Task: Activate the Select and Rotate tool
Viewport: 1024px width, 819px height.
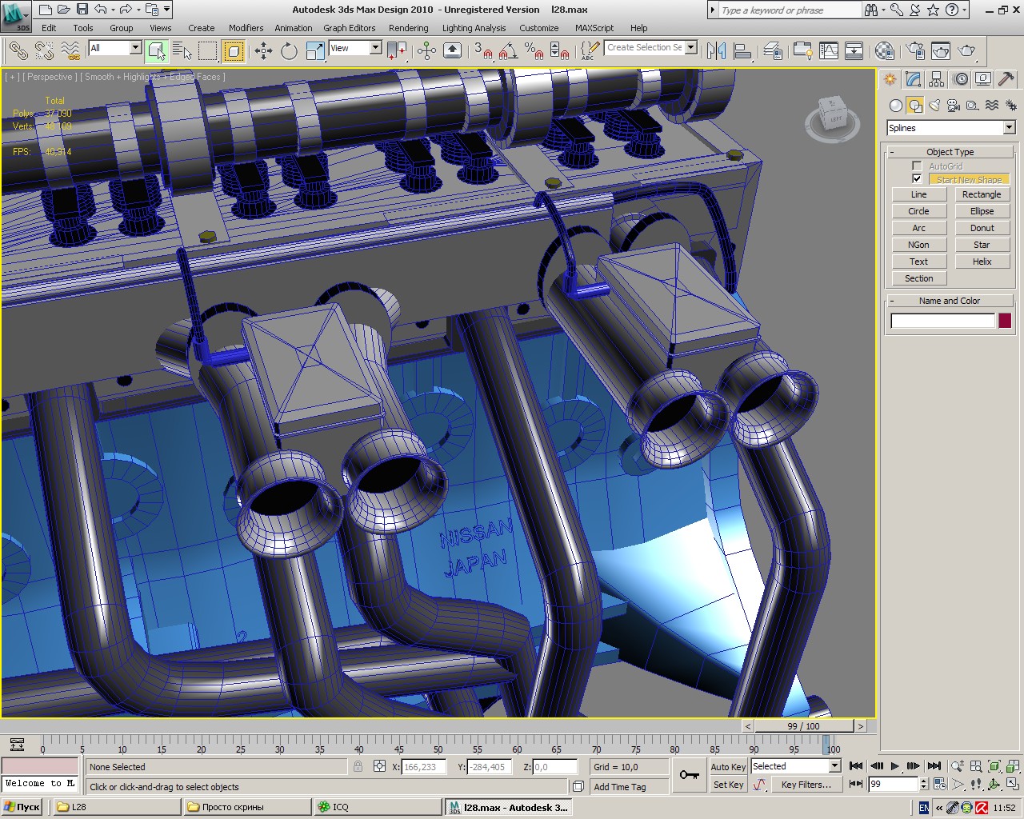Action: [x=289, y=51]
